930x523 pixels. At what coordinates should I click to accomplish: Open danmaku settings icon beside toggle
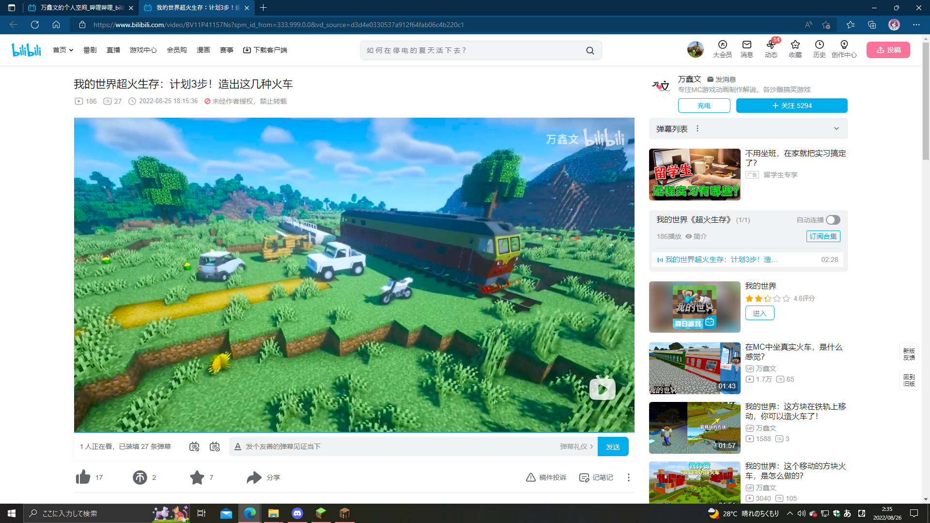tap(215, 446)
